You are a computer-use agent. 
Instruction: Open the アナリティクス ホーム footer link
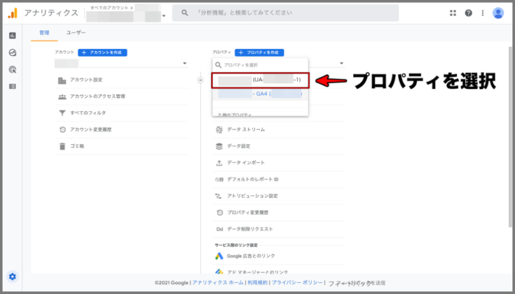pyautogui.click(x=218, y=283)
